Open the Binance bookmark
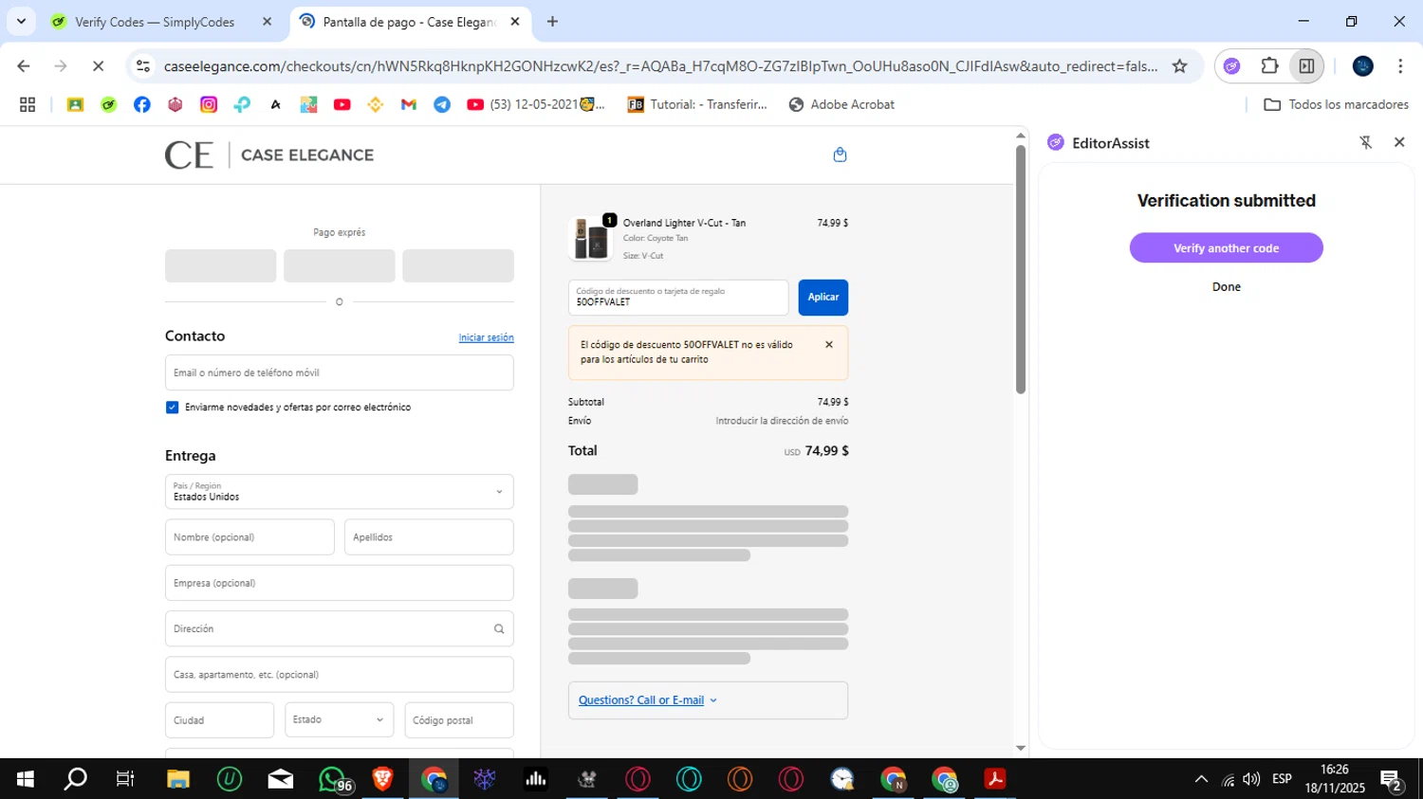 tap(376, 104)
